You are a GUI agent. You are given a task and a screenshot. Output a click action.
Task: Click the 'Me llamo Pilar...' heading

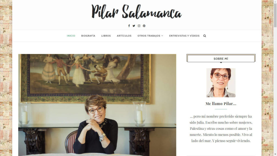221,104
